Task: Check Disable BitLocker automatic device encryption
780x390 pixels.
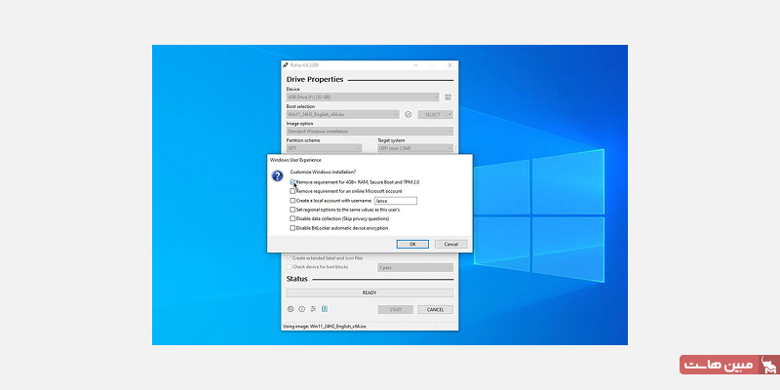Action: tap(292, 228)
